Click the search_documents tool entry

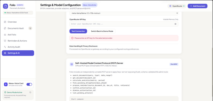click(x=92, y=75)
